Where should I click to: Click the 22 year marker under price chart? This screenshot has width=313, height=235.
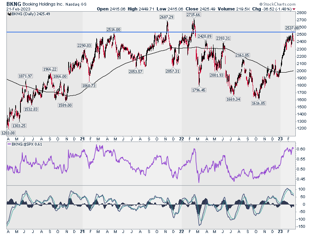(181, 139)
